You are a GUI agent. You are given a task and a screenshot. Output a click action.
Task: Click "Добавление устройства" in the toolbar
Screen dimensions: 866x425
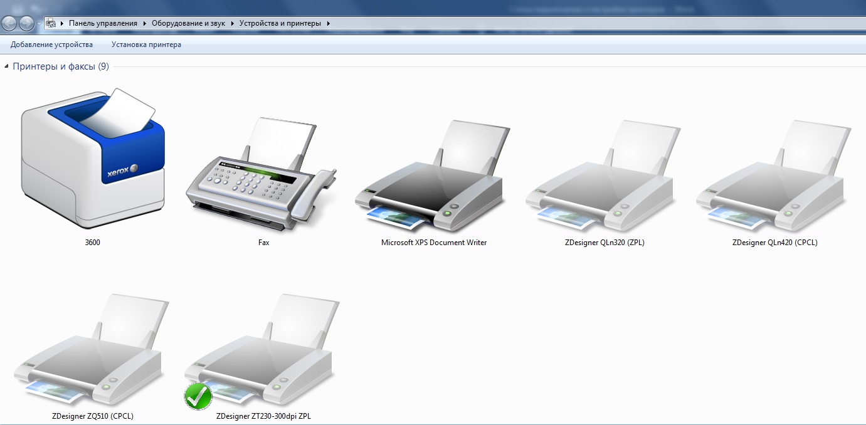tap(51, 45)
